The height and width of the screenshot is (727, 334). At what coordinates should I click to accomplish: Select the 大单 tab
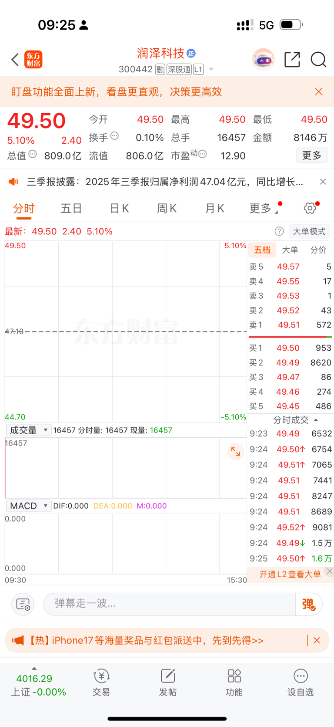coord(290,250)
